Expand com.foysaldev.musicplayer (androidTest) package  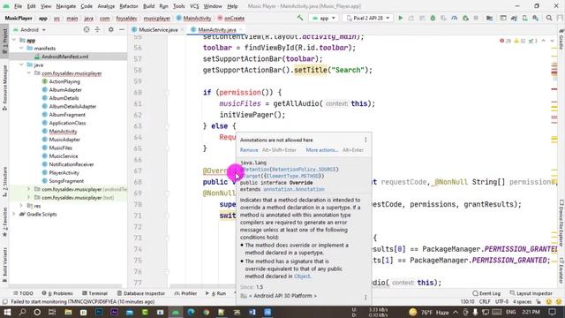pyautogui.click(x=29, y=189)
